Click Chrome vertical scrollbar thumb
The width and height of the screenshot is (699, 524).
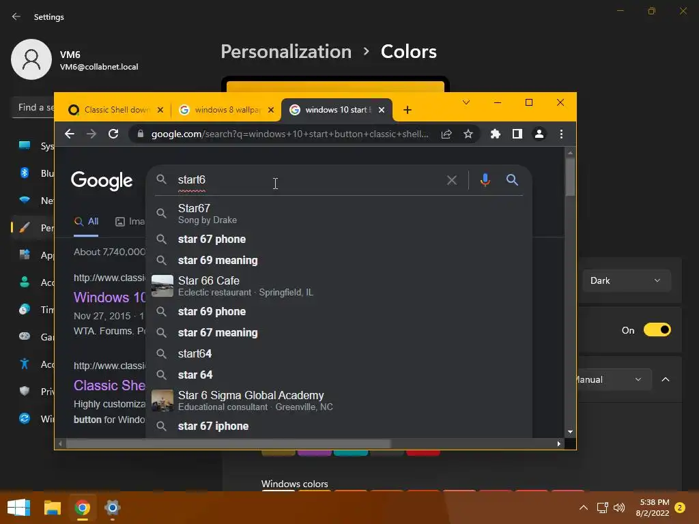tap(570, 177)
